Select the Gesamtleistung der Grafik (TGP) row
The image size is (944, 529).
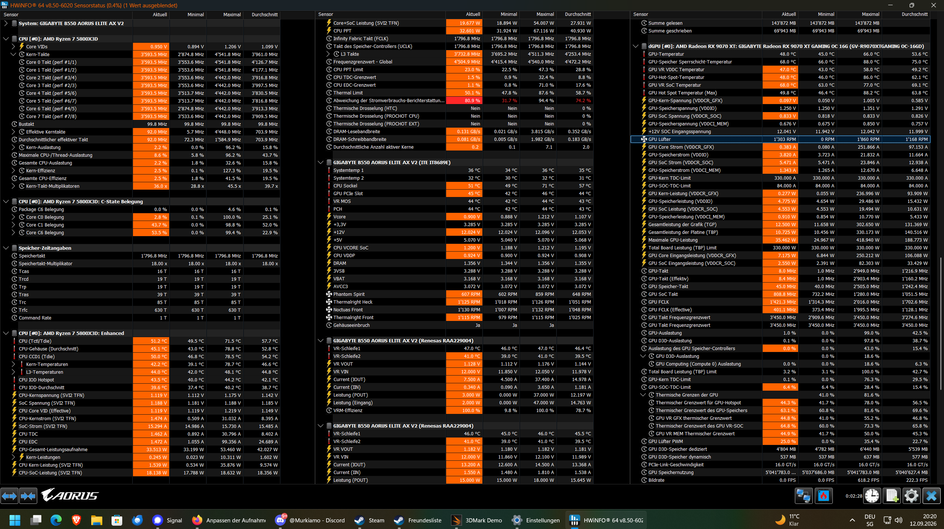pyautogui.click(x=780, y=225)
